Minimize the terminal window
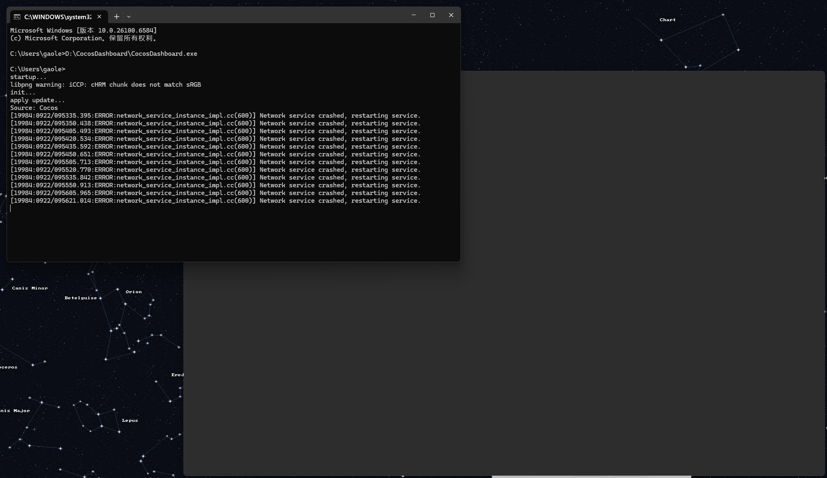The height and width of the screenshot is (478, 827). point(413,15)
